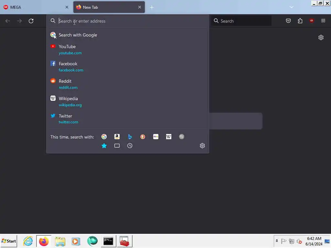Search this time with eBay icon

coord(156,137)
